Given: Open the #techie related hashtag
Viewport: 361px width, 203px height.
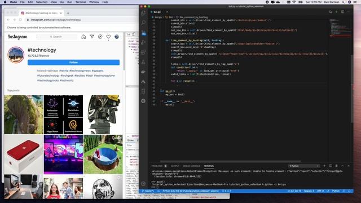Looking at the screenshot, I should tap(64, 70).
